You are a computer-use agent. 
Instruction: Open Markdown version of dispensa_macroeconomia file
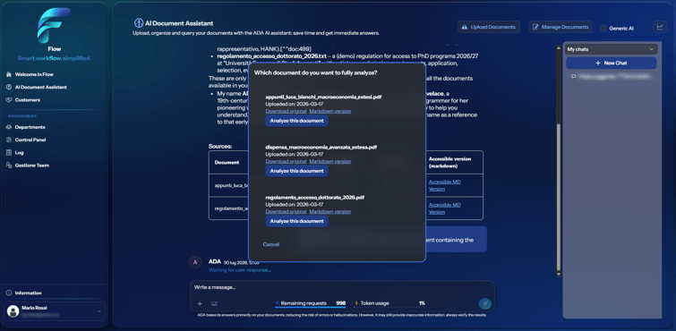click(330, 161)
